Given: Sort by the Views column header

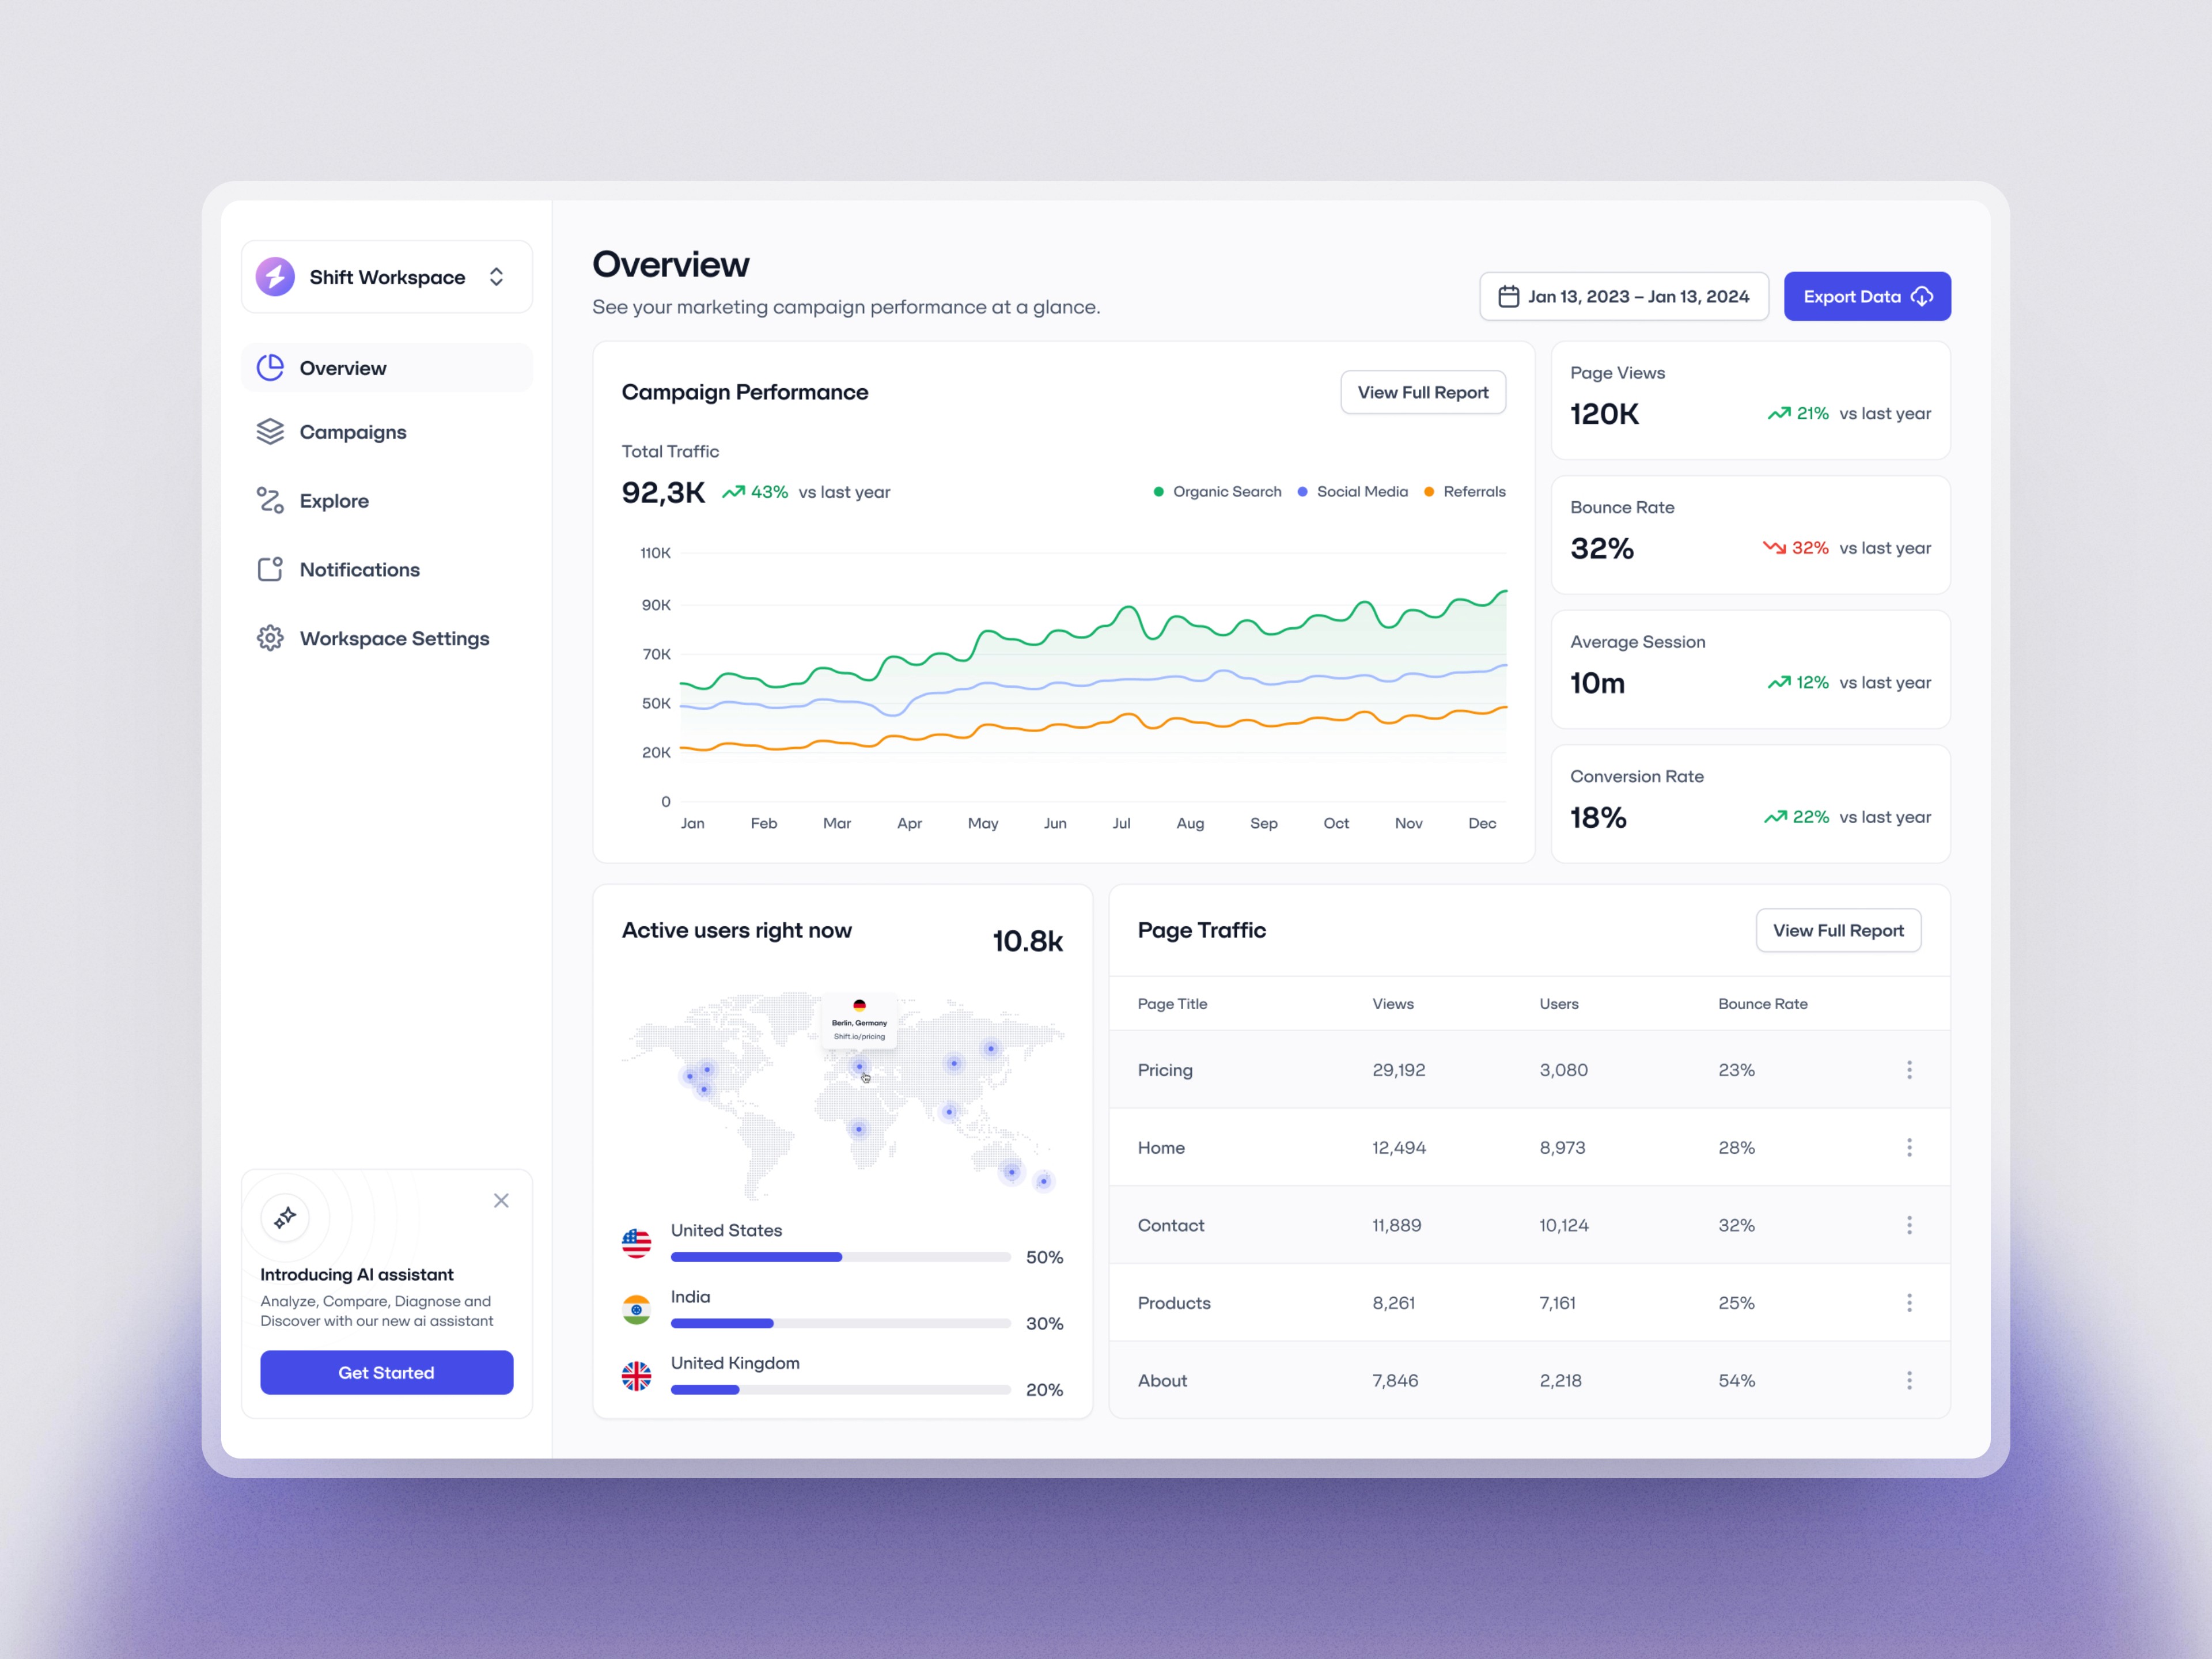Looking at the screenshot, I should tap(1393, 1003).
